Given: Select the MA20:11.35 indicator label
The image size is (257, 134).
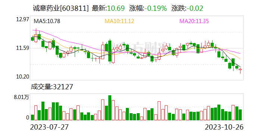Looking at the screenshot, I should pyautogui.click(x=194, y=21).
